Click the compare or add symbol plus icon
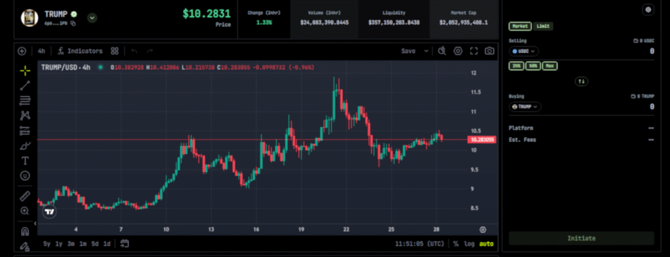Image resolution: width=670 pixels, height=257 pixels. click(x=22, y=51)
